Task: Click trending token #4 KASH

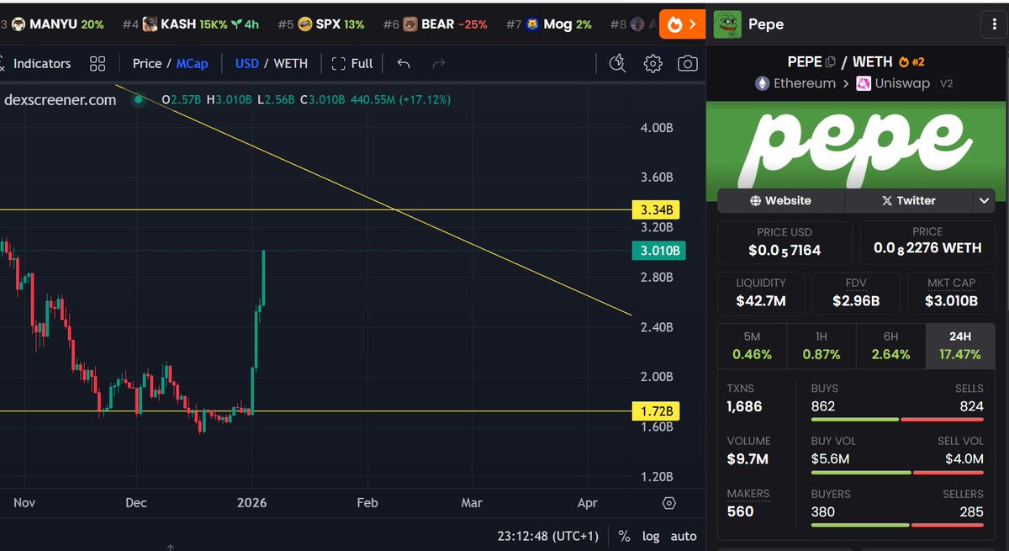Action: click(190, 24)
